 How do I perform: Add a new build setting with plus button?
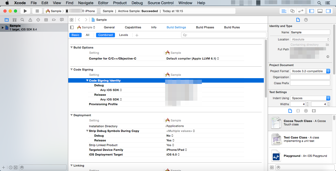tap(137, 35)
